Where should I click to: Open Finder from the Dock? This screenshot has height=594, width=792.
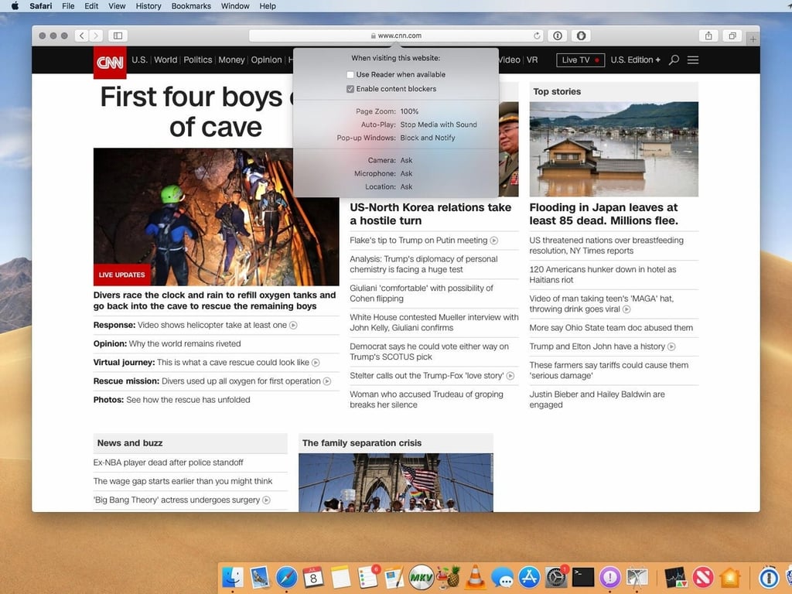pyautogui.click(x=232, y=577)
